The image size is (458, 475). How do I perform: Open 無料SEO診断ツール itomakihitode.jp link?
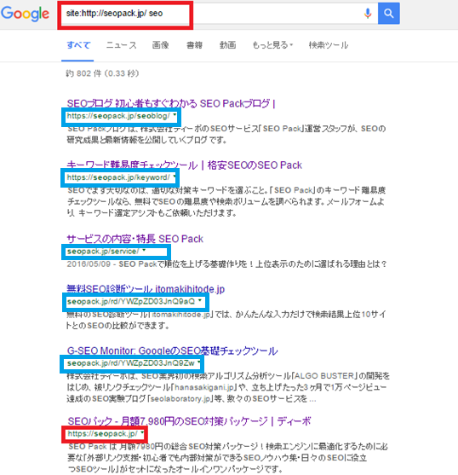pos(146,289)
